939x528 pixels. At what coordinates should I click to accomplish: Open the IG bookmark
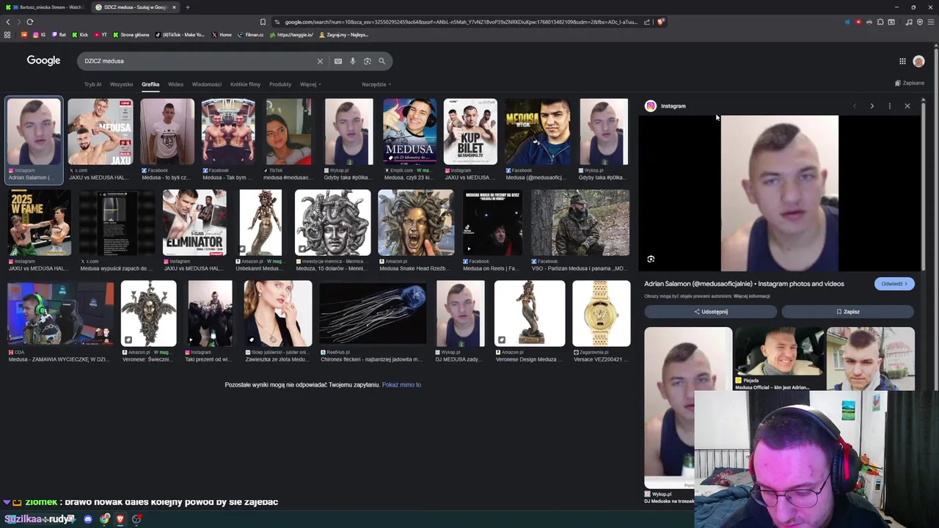click(x=39, y=34)
